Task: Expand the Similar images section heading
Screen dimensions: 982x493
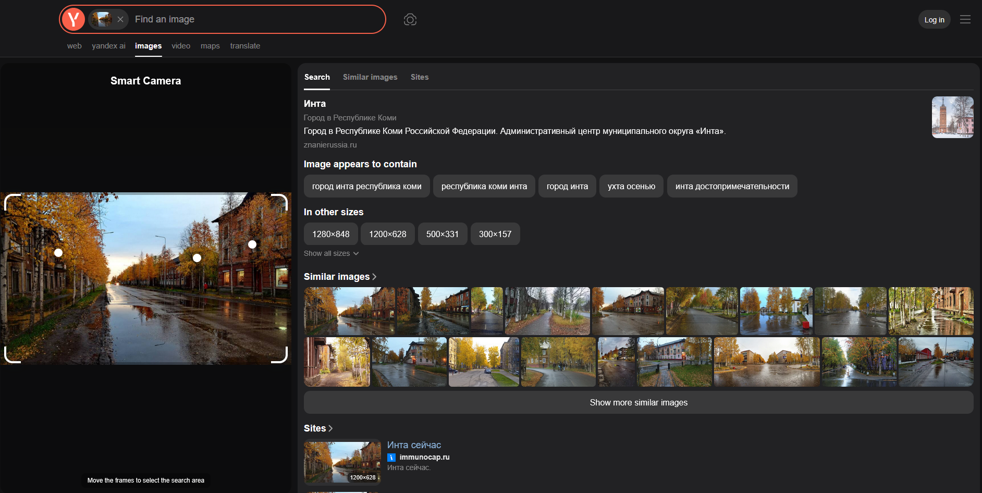Action: point(340,277)
